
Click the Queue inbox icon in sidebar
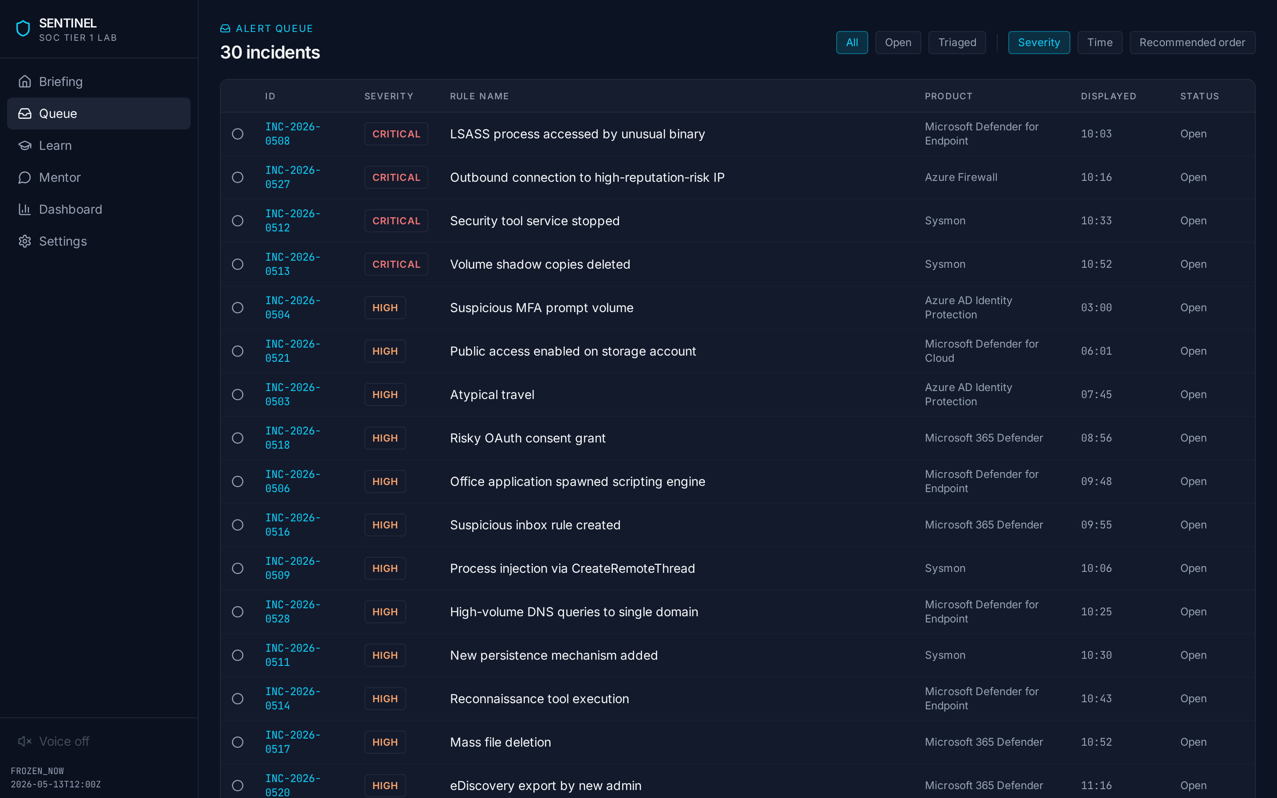tap(25, 113)
